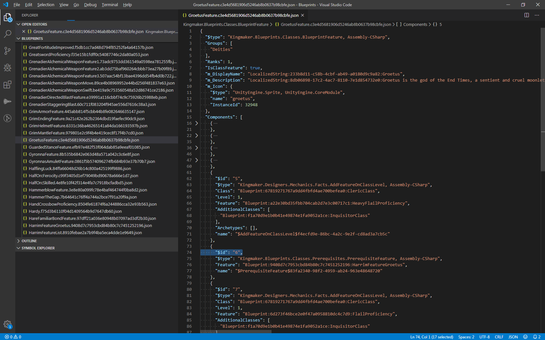545x340 pixels.
Task: Open the Extensions view
Action: tap(7, 85)
